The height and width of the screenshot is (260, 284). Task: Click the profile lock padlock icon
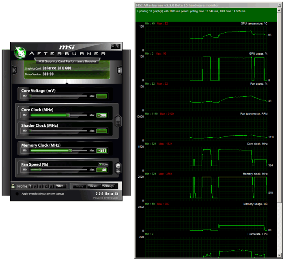(x=13, y=186)
